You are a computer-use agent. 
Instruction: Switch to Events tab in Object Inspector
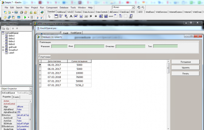[16, 97]
